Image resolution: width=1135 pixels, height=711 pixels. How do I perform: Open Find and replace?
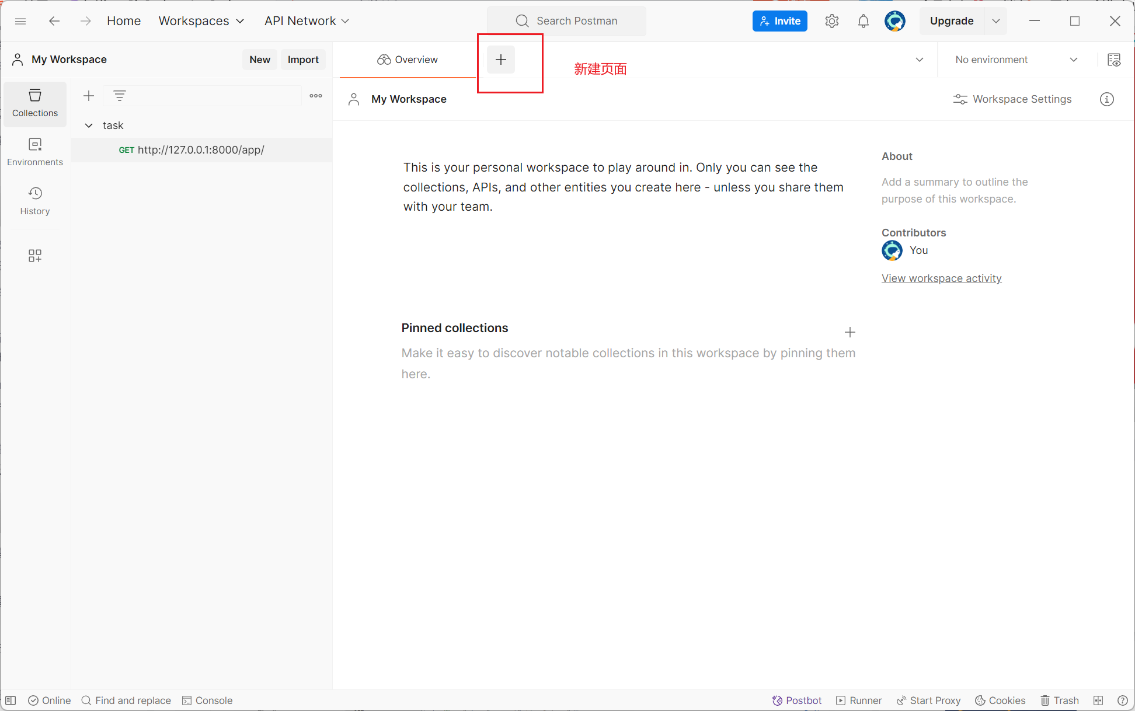(x=126, y=700)
